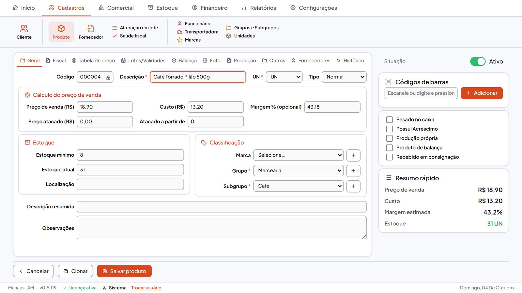
Task: Open the UN unit dropdown
Action: coord(284,77)
